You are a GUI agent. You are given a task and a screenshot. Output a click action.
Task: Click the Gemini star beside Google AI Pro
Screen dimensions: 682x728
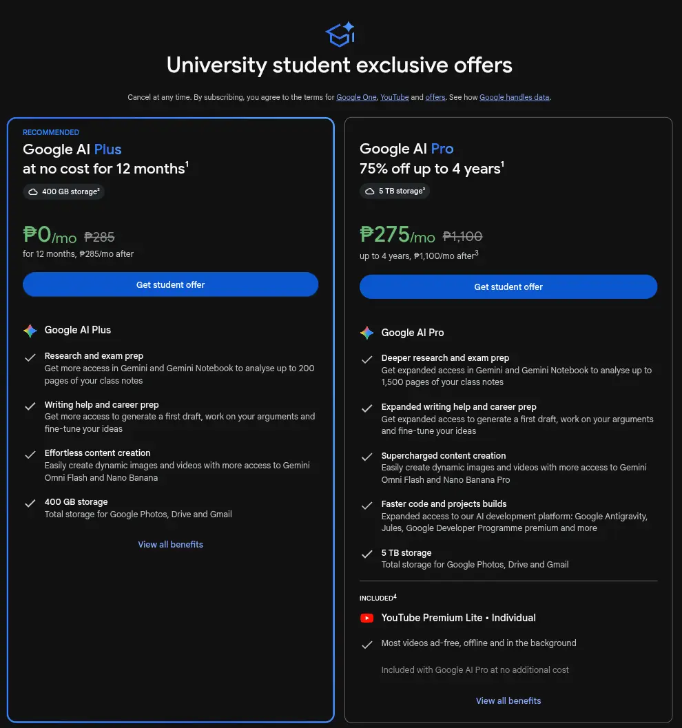(x=366, y=333)
